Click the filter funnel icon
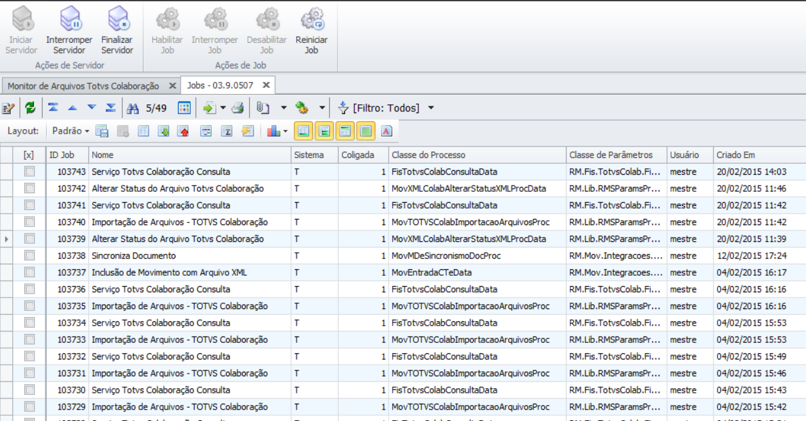 tap(343, 108)
